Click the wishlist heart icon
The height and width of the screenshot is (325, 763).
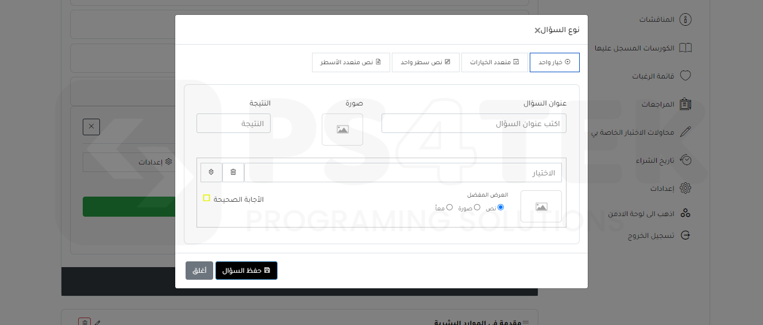pos(685,76)
